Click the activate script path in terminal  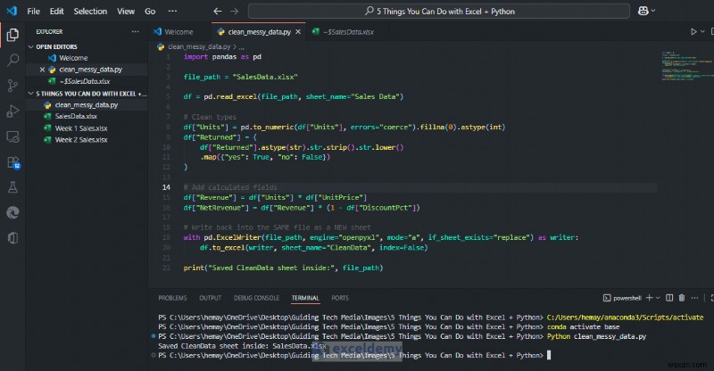click(625, 317)
